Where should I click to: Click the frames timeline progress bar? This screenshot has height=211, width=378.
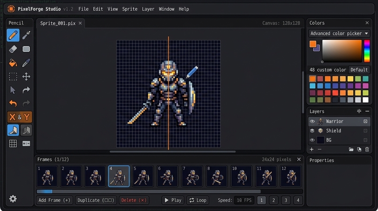tap(169, 191)
